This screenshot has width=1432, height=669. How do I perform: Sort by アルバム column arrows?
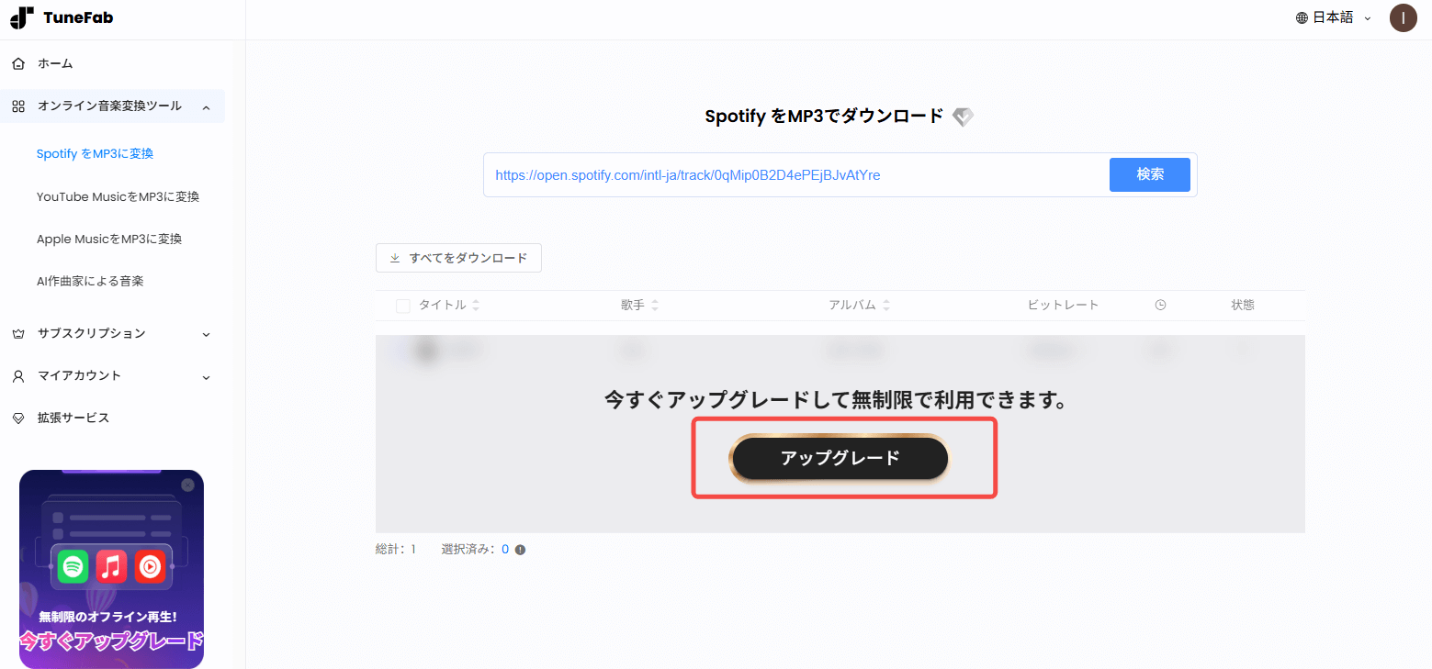click(885, 306)
